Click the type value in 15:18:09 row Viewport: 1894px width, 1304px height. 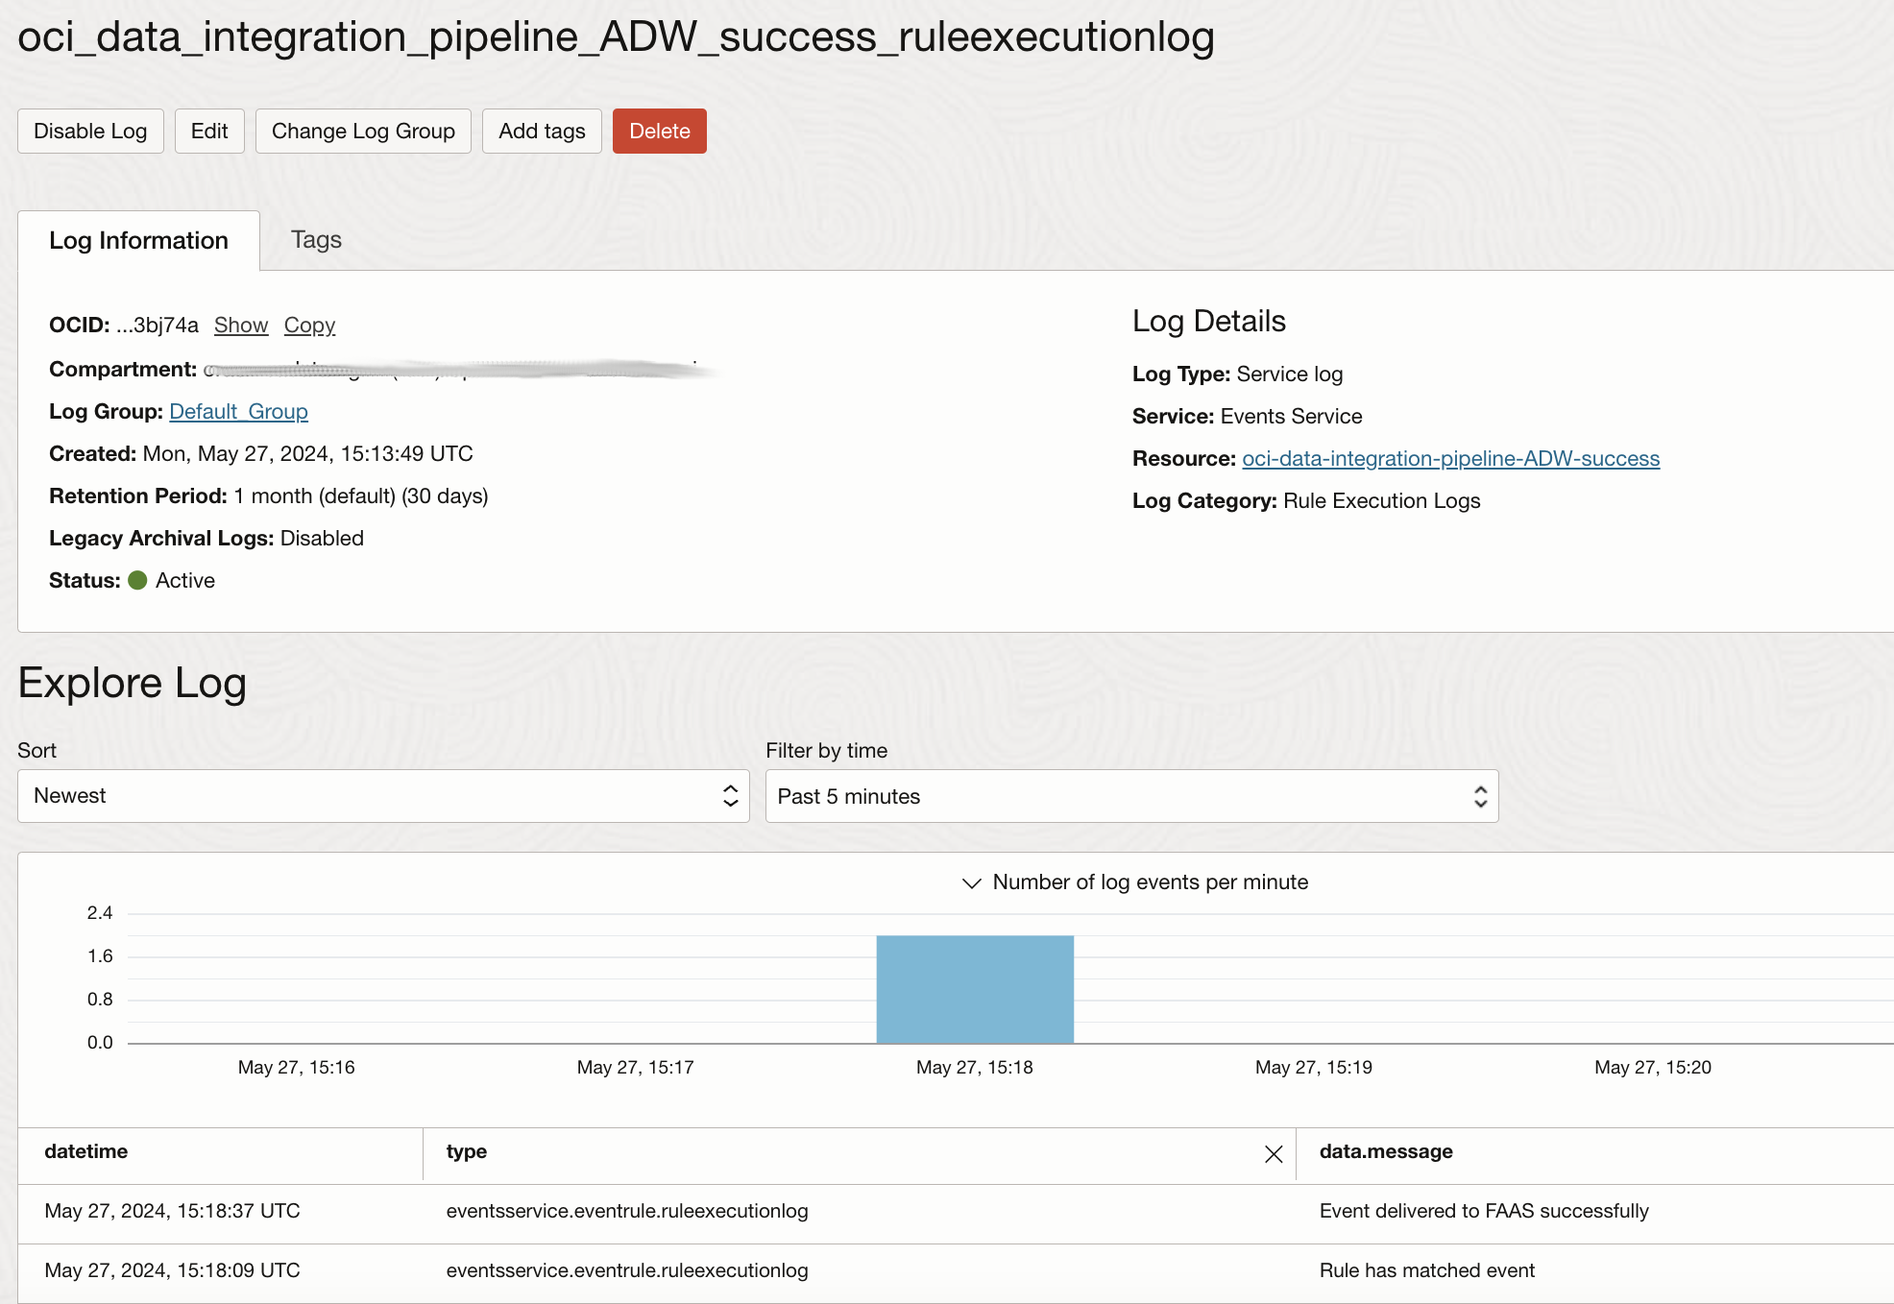[627, 1270]
